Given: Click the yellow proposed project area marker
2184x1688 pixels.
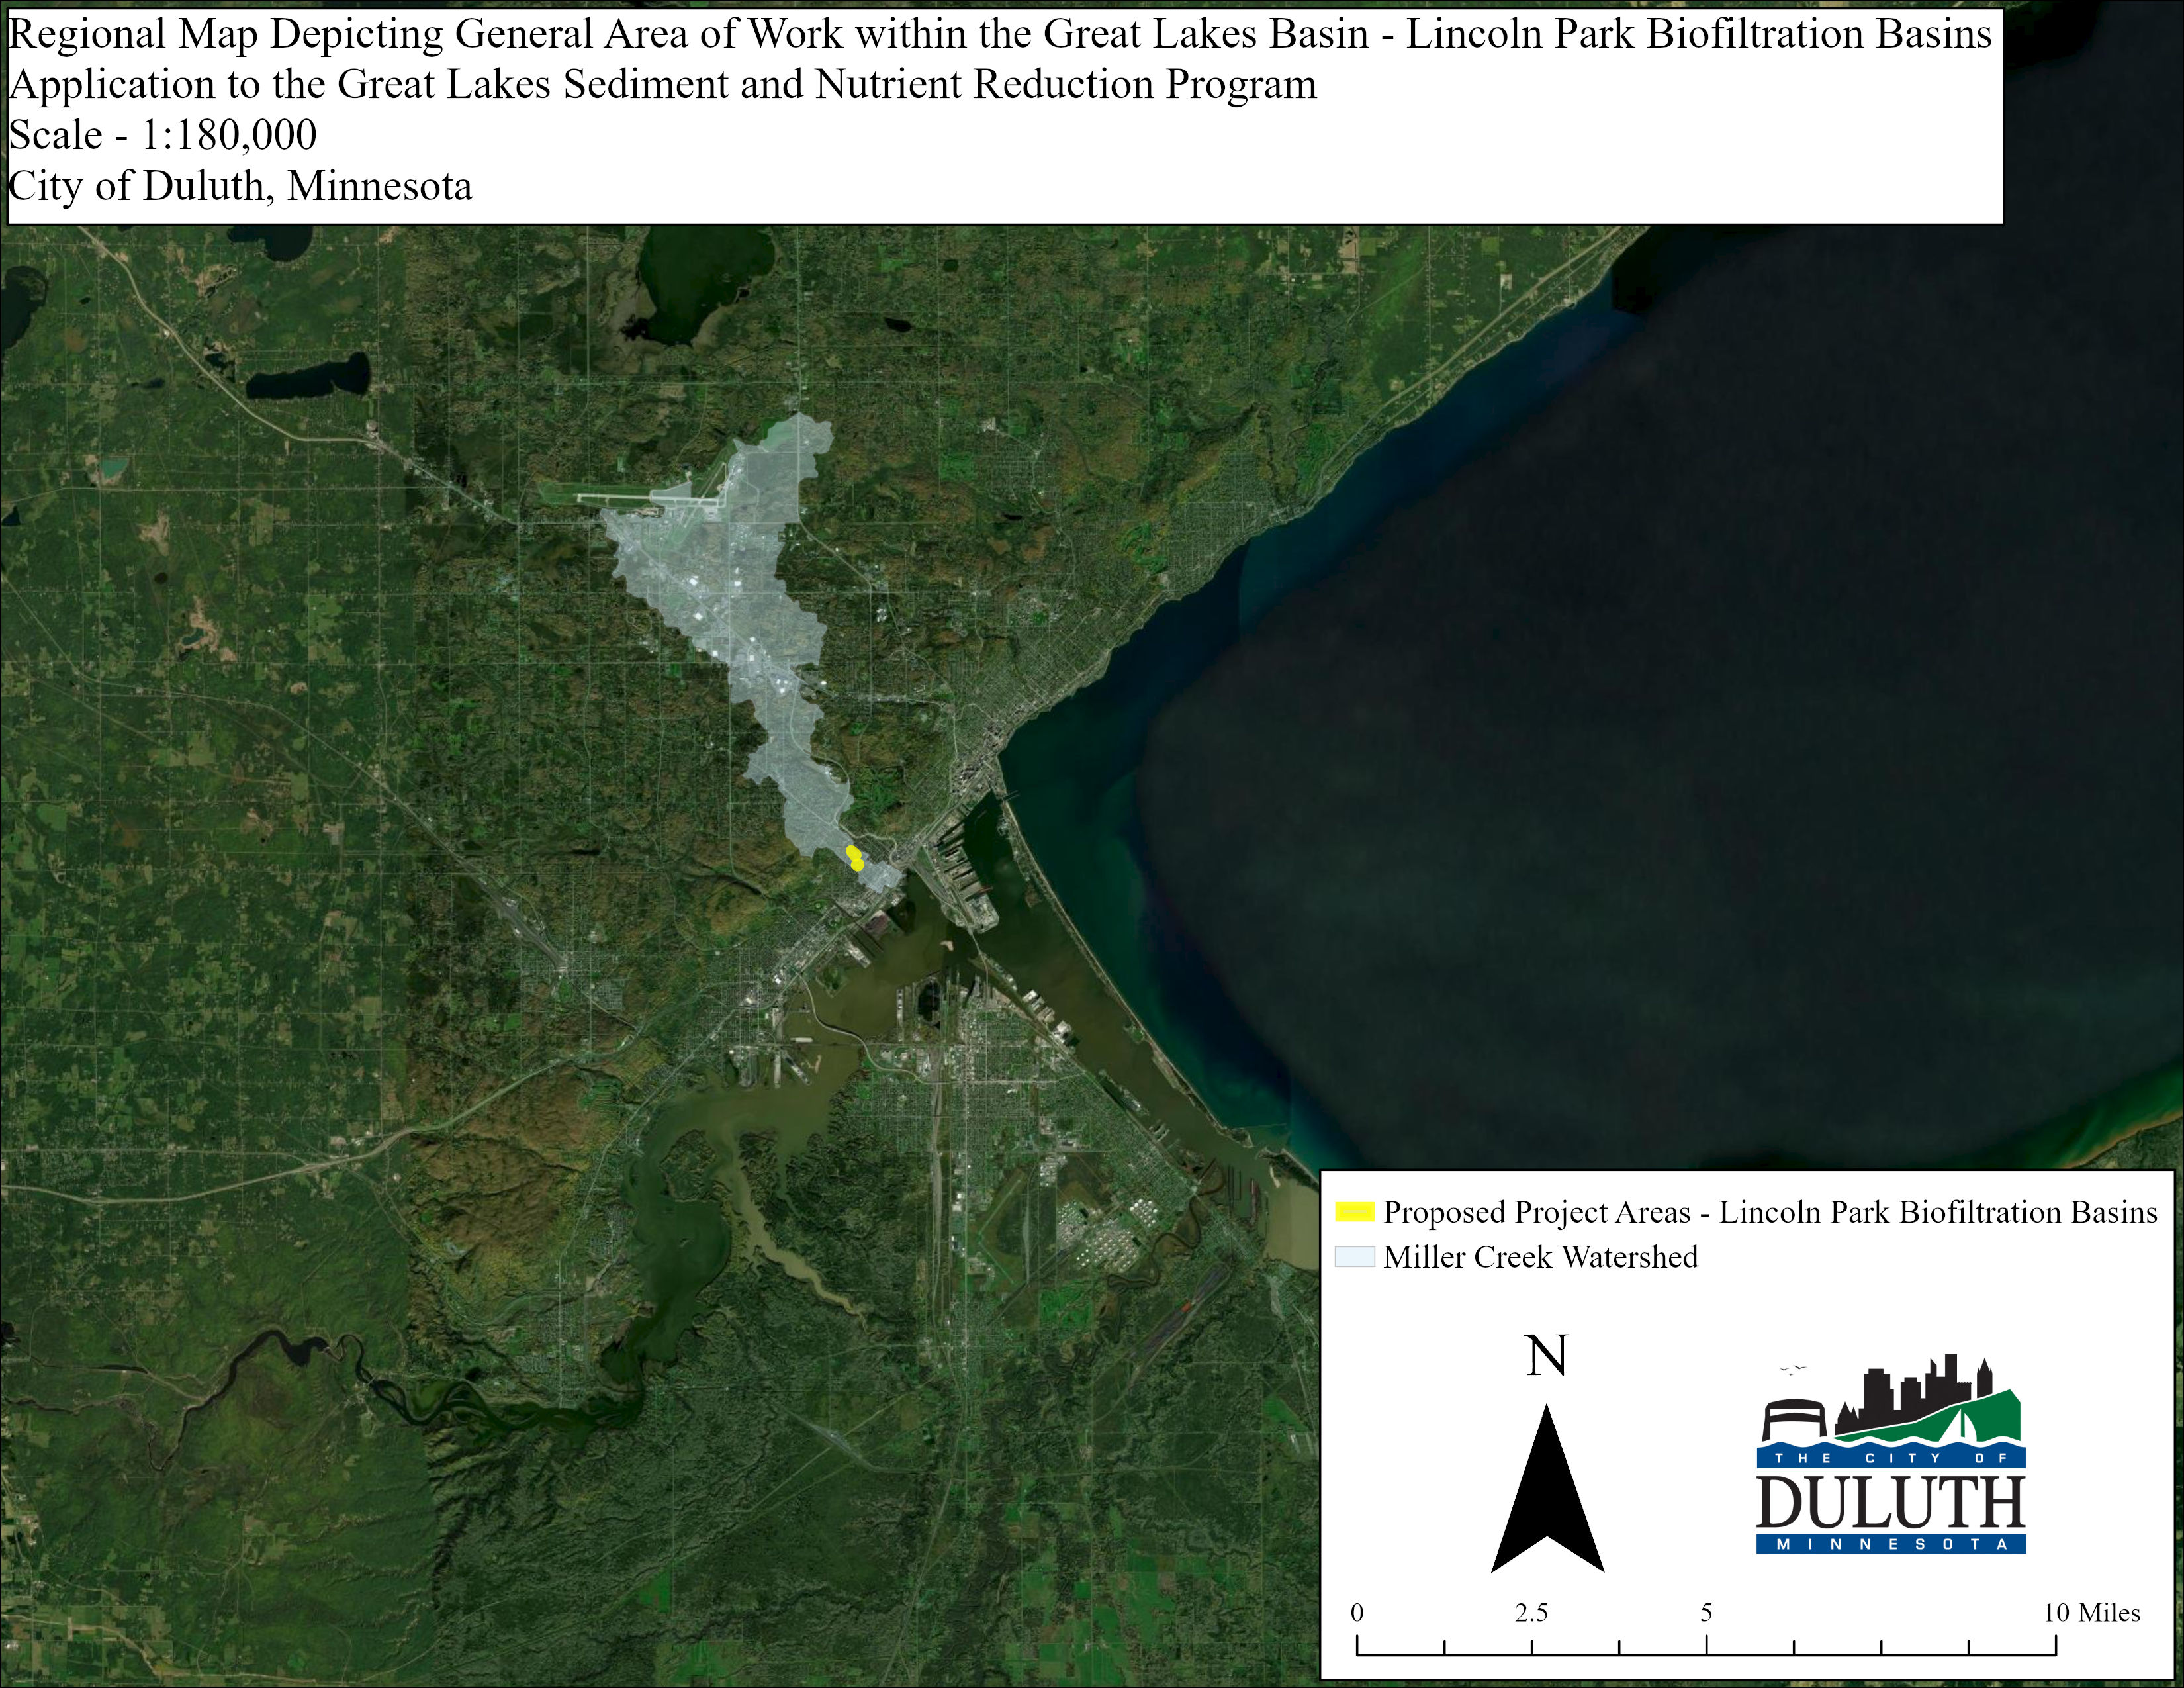Looking at the screenshot, I should point(855,858).
